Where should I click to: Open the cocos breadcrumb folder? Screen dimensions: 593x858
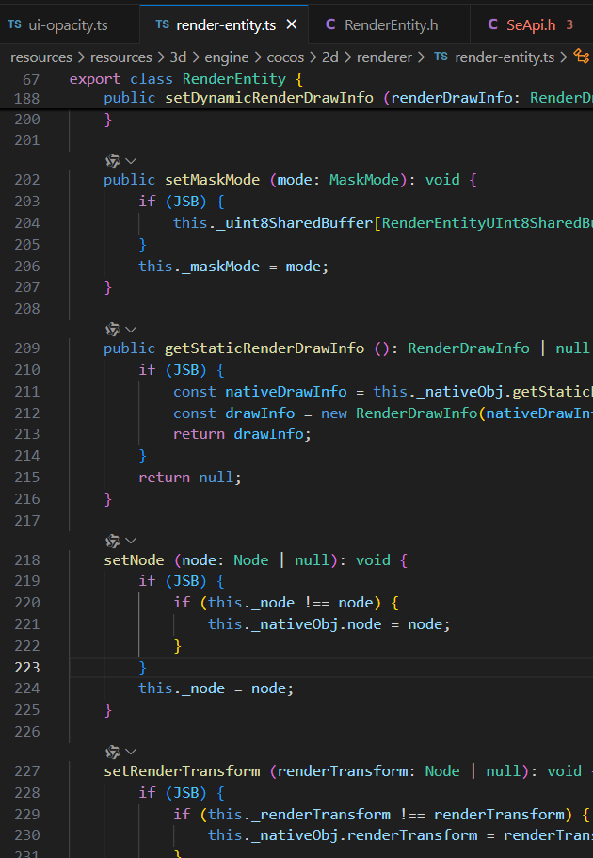coord(285,57)
